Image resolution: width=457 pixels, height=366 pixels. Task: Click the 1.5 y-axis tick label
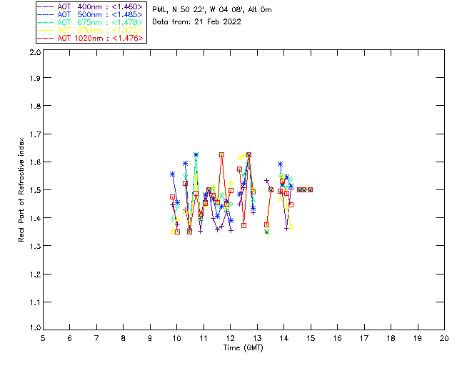35,190
